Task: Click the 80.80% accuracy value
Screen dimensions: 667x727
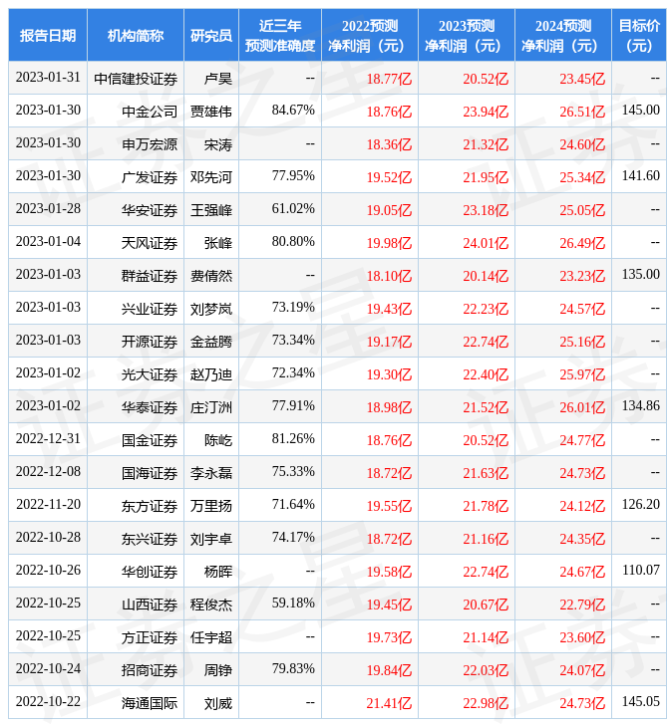Action: (x=293, y=242)
